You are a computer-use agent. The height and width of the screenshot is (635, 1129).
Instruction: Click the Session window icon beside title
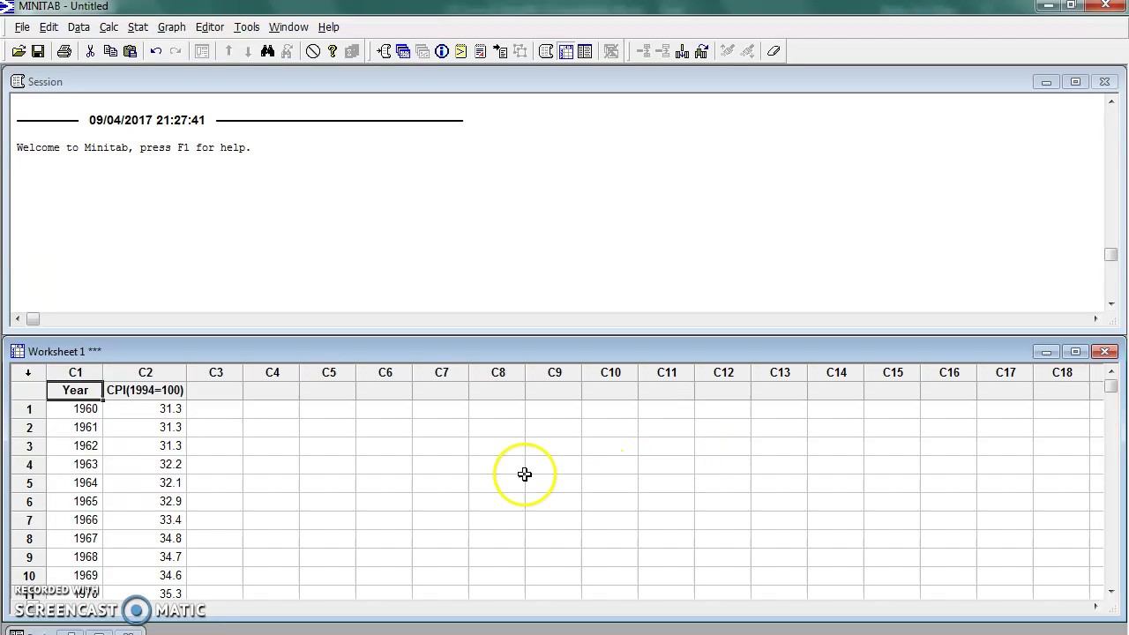(18, 81)
